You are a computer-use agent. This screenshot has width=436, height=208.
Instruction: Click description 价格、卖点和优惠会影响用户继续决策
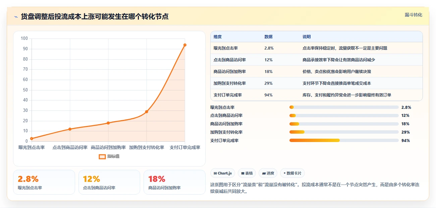click(337, 72)
